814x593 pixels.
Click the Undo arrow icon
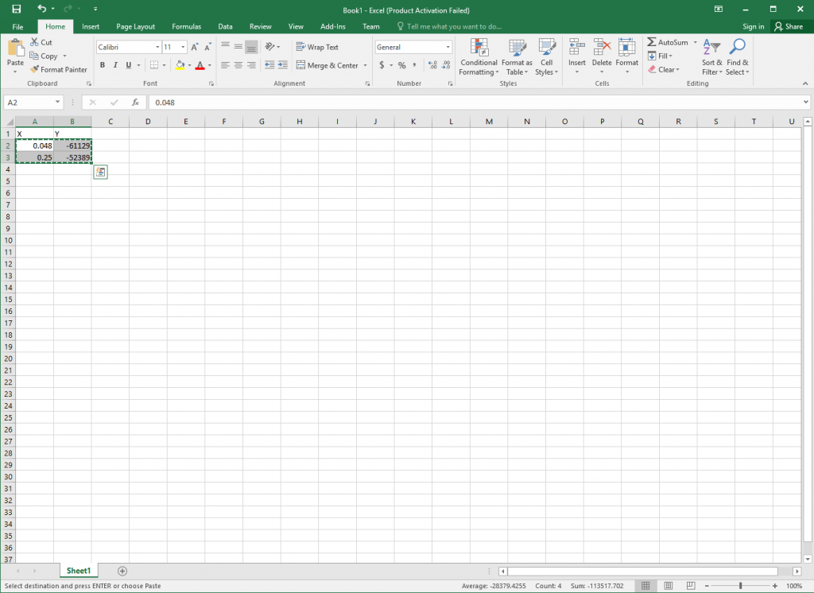coord(42,9)
